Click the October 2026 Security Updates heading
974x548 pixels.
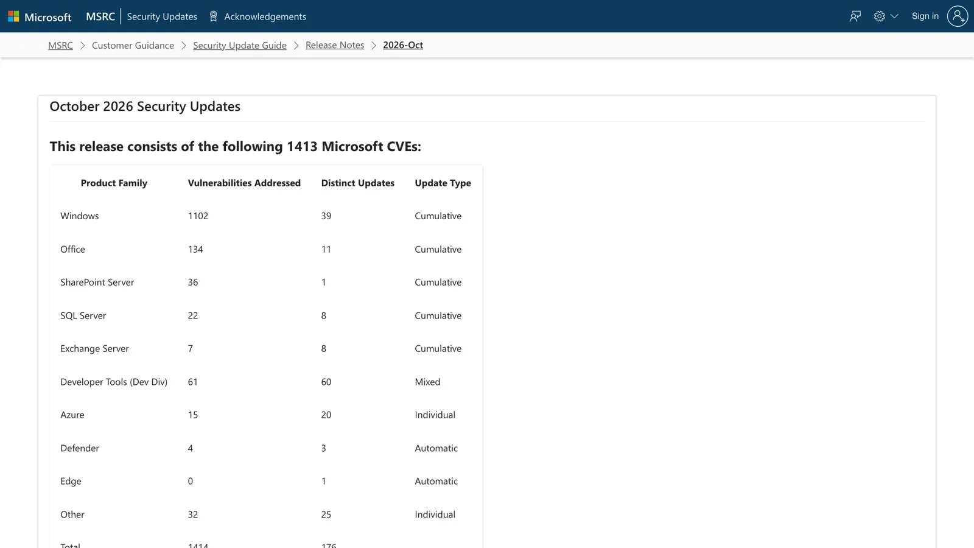click(145, 107)
